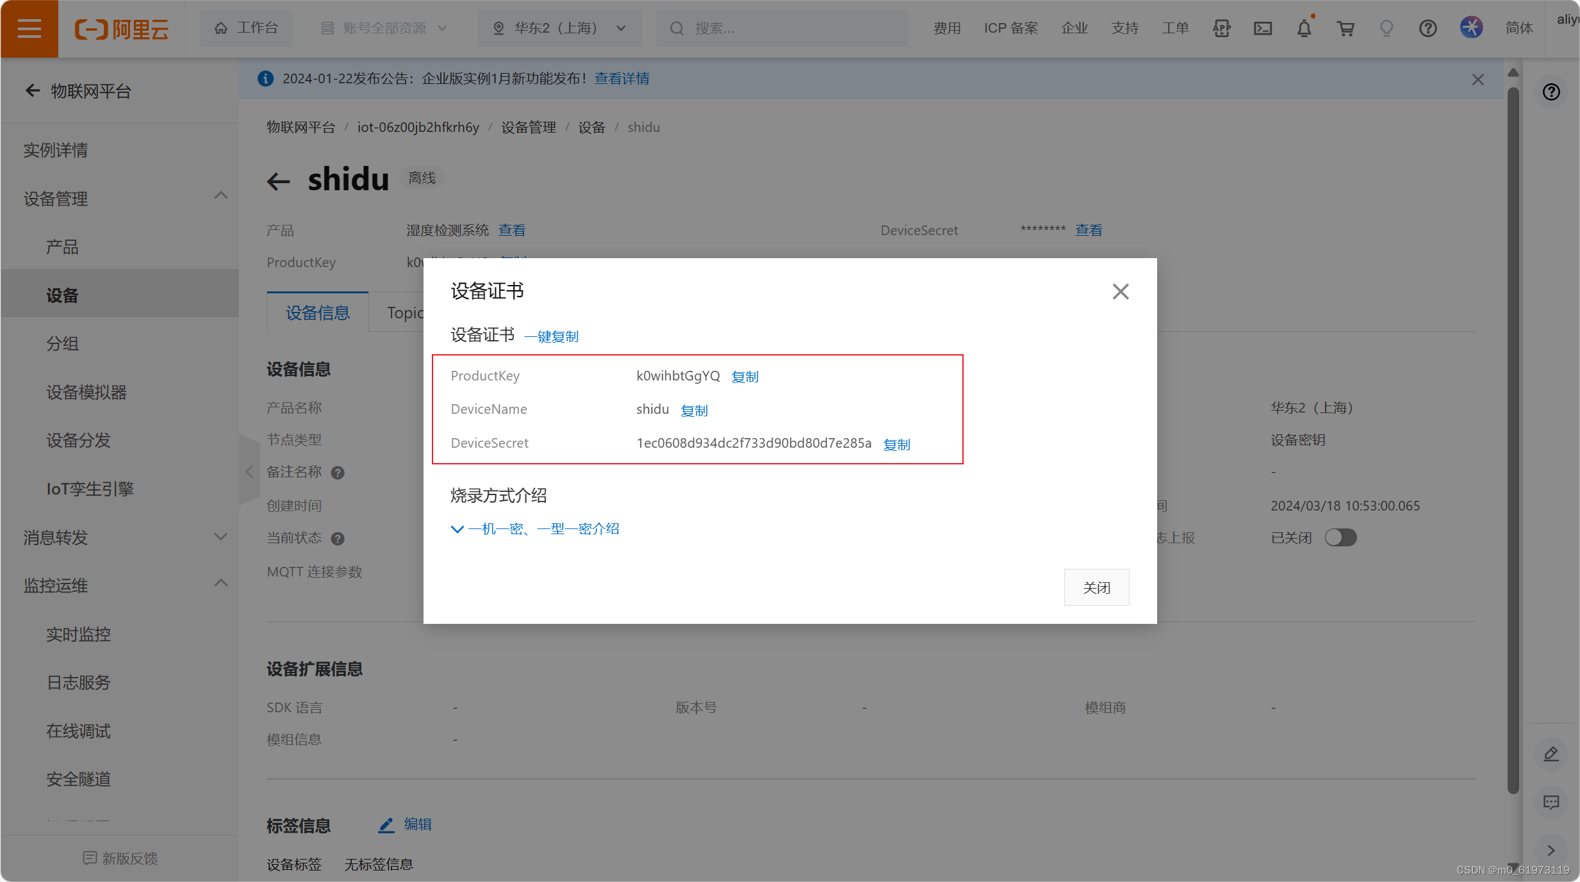Open the right-side feedback chat icon
Screen dimensions: 1580x882
(x=1551, y=802)
